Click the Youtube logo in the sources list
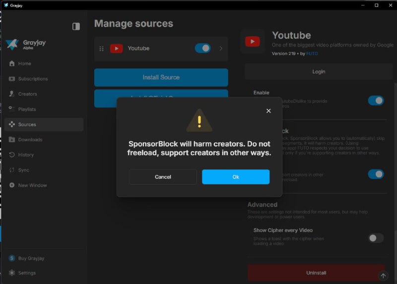This screenshot has width=397, height=284. pos(117,48)
